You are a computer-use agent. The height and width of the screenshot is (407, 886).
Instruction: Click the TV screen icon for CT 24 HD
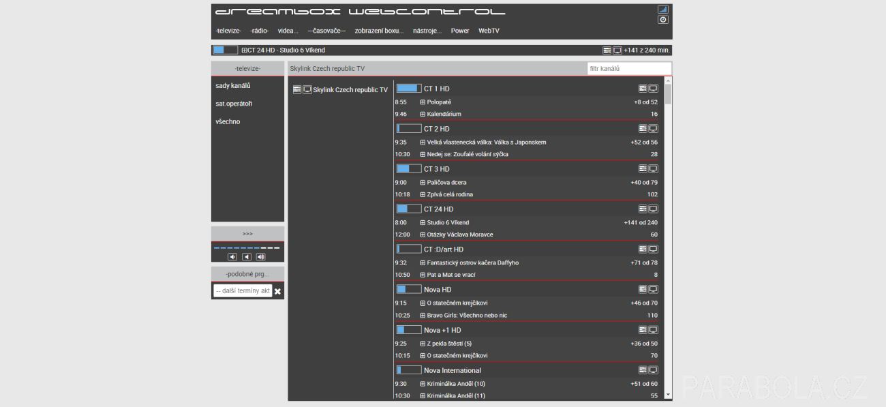click(653, 209)
